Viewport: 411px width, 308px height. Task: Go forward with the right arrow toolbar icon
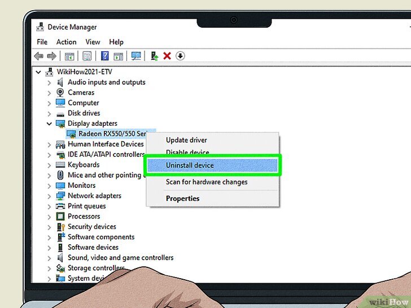coord(51,56)
